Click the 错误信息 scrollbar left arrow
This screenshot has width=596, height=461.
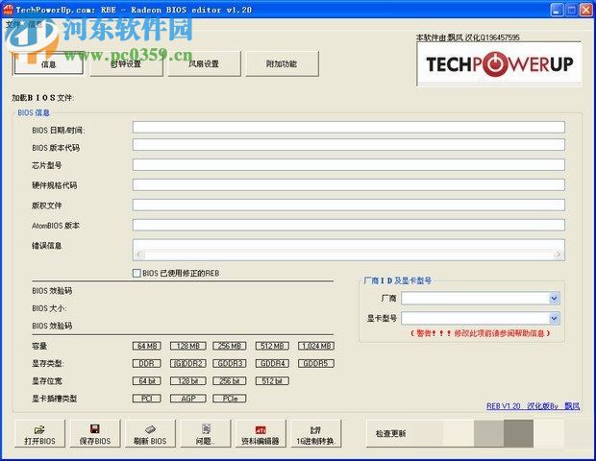tap(139, 255)
